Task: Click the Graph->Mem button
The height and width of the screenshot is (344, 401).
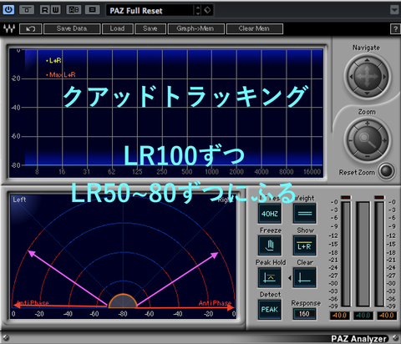Action: click(195, 28)
